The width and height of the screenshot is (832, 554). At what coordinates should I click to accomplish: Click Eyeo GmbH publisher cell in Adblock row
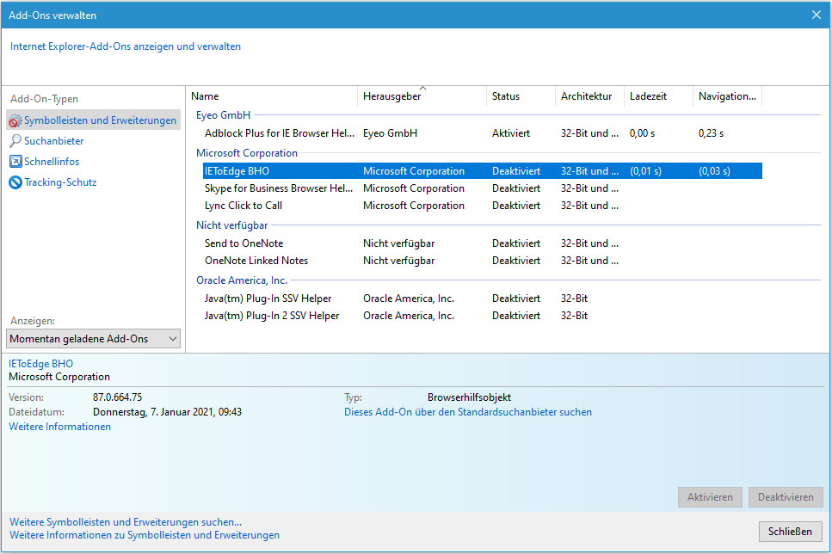tap(390, 133)
